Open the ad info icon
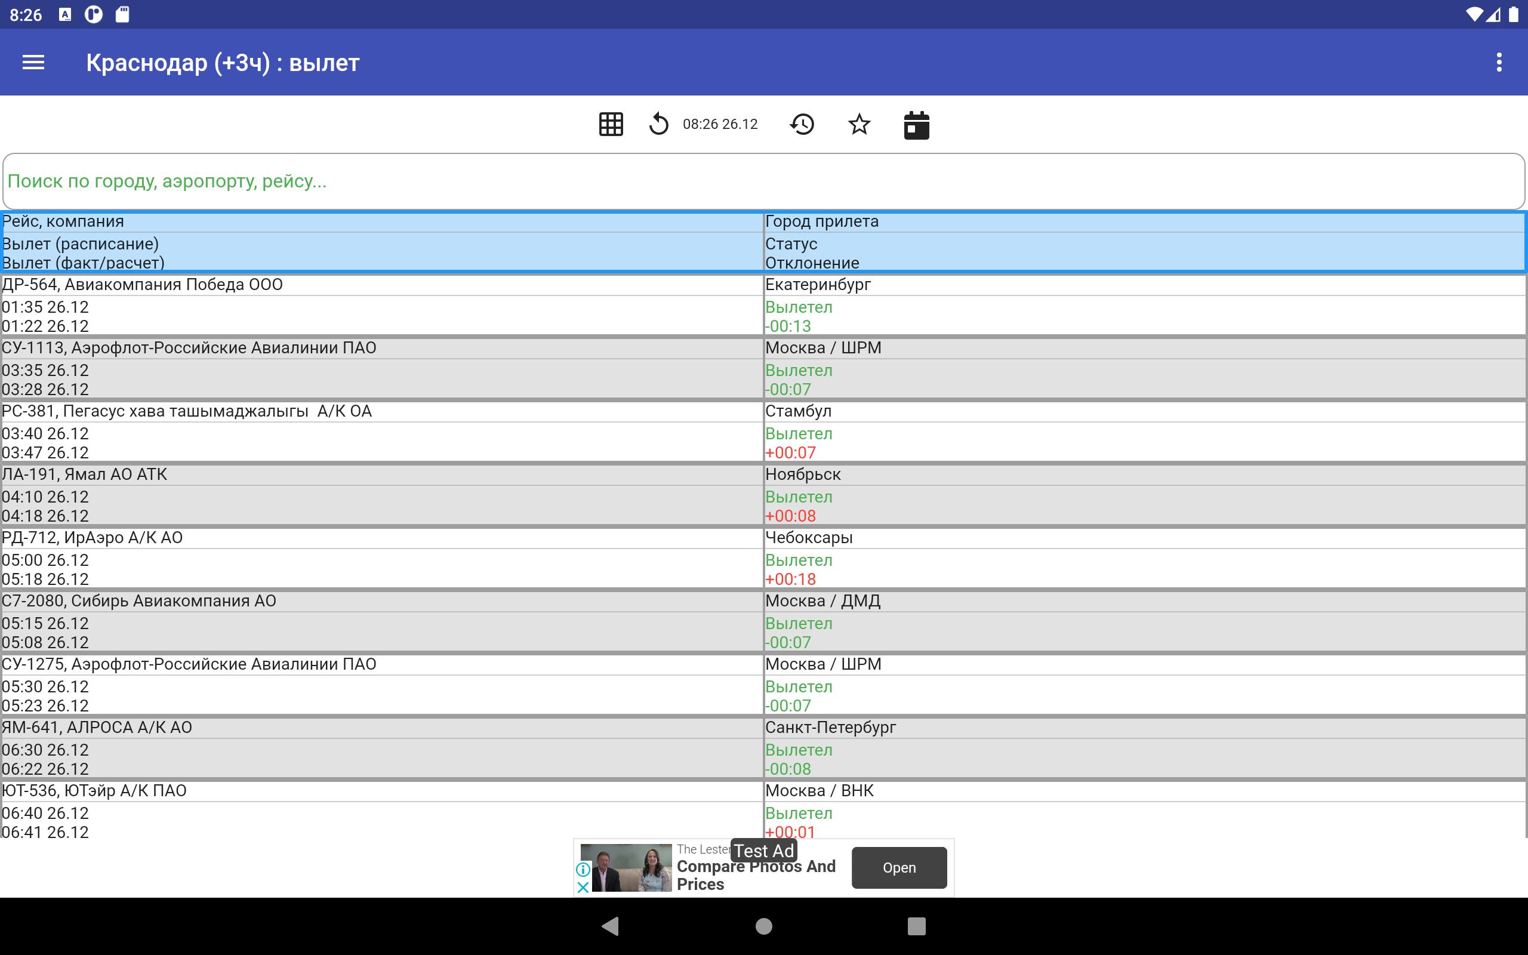The image size is (1528, 955). 583,870
